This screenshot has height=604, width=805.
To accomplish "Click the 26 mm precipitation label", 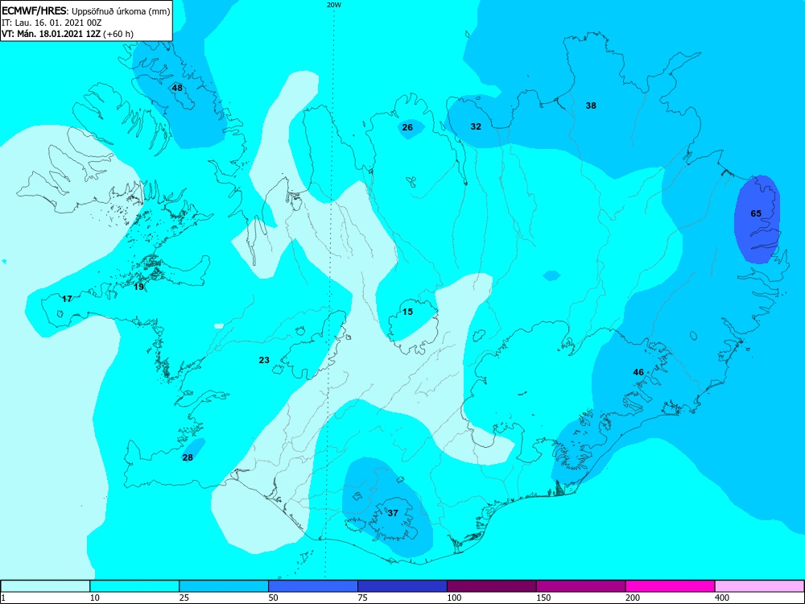I will coord(407,127).
